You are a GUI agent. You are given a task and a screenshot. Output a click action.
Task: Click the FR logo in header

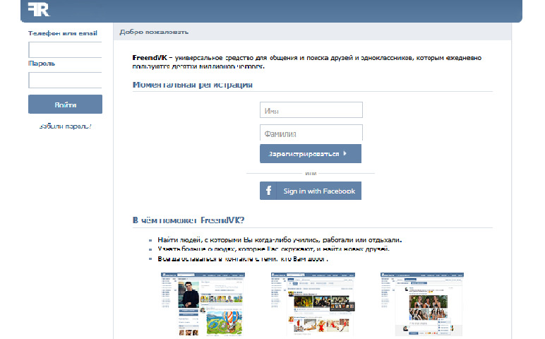(x=39, y=9)
